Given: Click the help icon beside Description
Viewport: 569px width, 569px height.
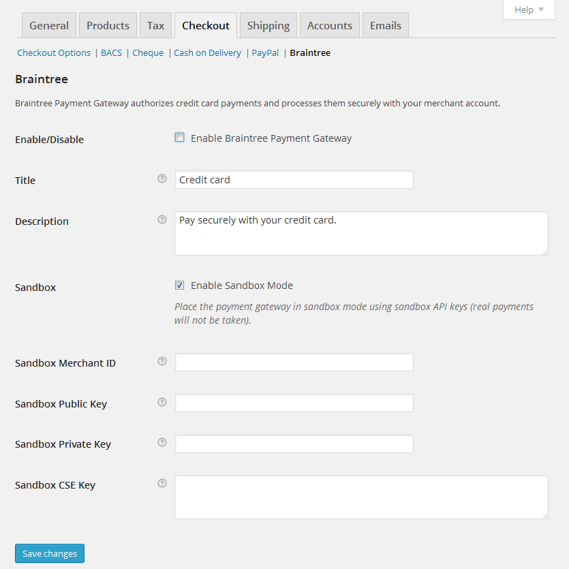Looking at the screenshot, I should (x=162, y=219).
